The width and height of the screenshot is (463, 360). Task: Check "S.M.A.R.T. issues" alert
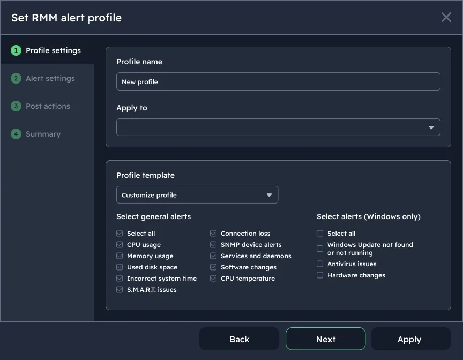(x=119, y=289)
